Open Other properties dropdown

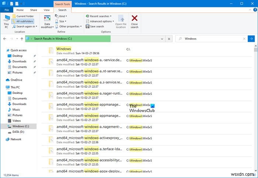tap(69, 26)
